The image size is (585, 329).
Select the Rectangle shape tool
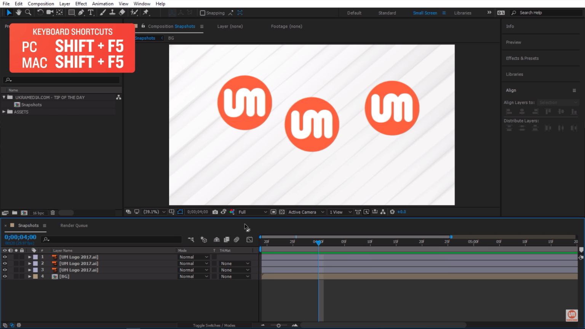coord(71,13)
